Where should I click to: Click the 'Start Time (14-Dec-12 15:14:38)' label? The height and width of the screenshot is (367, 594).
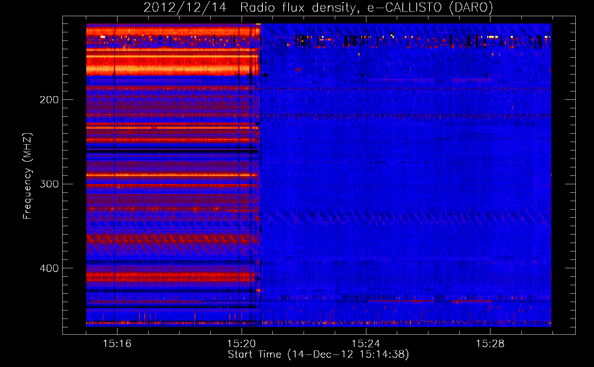point(318,355)
